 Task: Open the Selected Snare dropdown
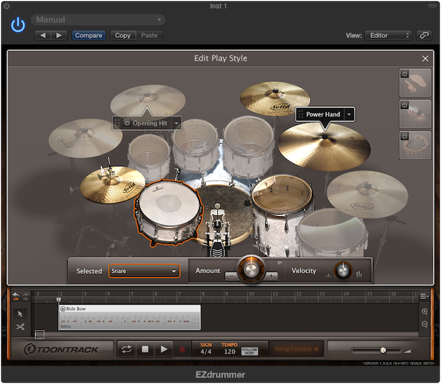pyautogui.click(x=144, y=271)
